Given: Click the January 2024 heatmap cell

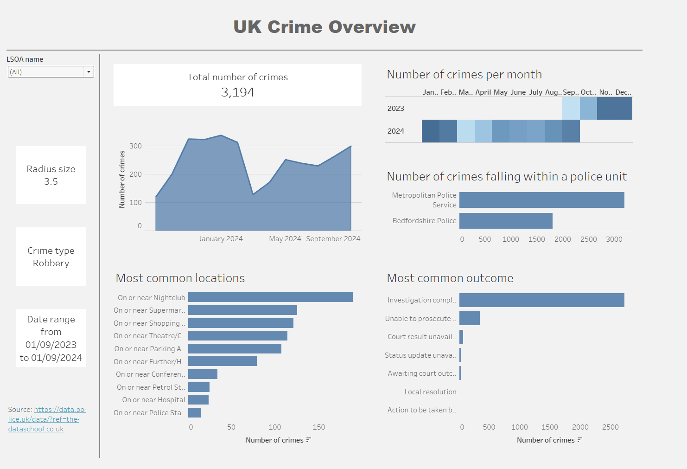Looking at the screenshot, I should [431, 131].
